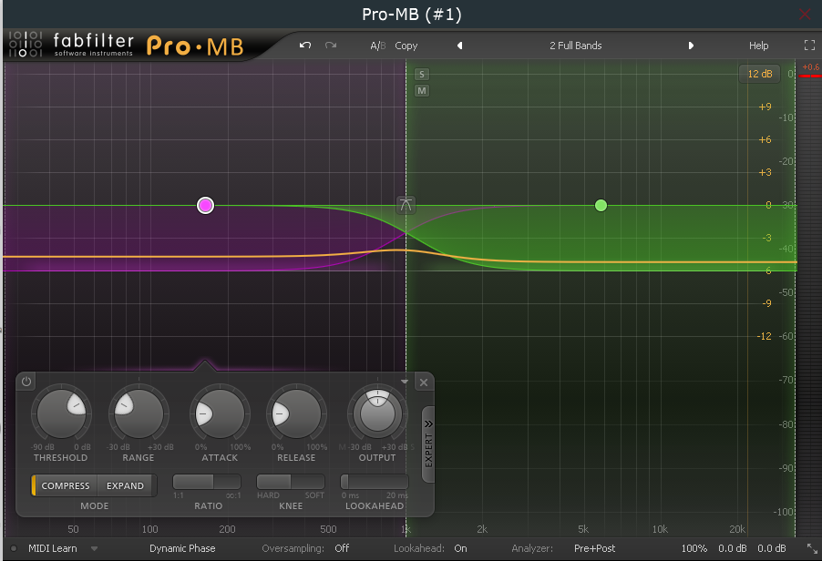Click the +9 dB scale label

[x=765, y=107]
